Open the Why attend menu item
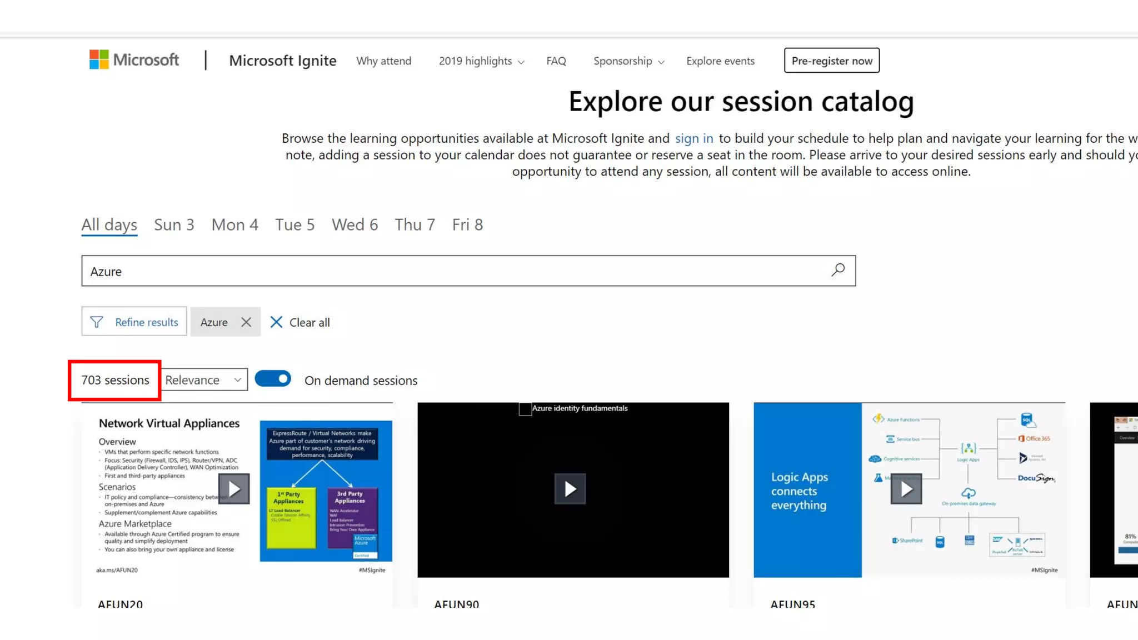This screenshot has width=1138, height=640. click(x=383, y=61)
